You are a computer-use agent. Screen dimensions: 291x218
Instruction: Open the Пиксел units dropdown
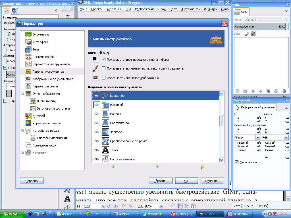[x=258, y=138]
